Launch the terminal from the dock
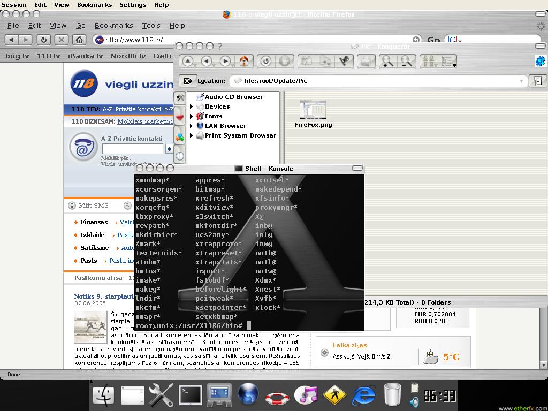548x411 pixels. [x=191, y=395]
